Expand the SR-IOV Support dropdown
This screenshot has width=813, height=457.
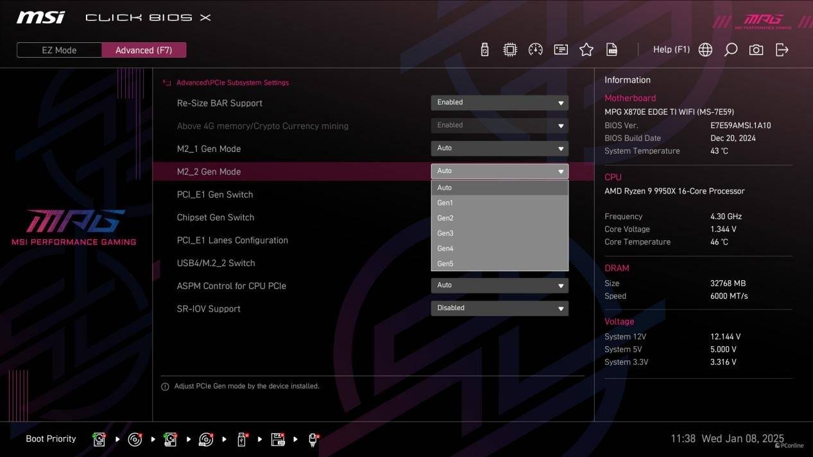[x=499, y=308]
